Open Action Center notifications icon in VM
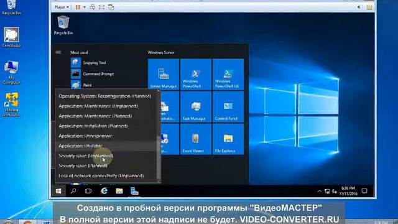The height and width of the screenshot is (224, 398). click(x=364, y=191)
